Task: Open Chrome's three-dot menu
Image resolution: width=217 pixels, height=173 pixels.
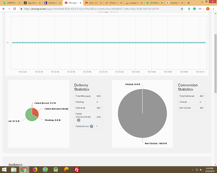Action: point(213,9)
